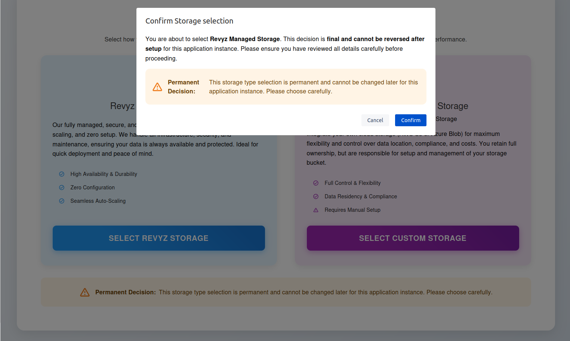The width and height of the screenshot is (570, 341).
Task: Click the Data Residency & Compliance label
Action: pyautogui.click(x=360, y=196)
